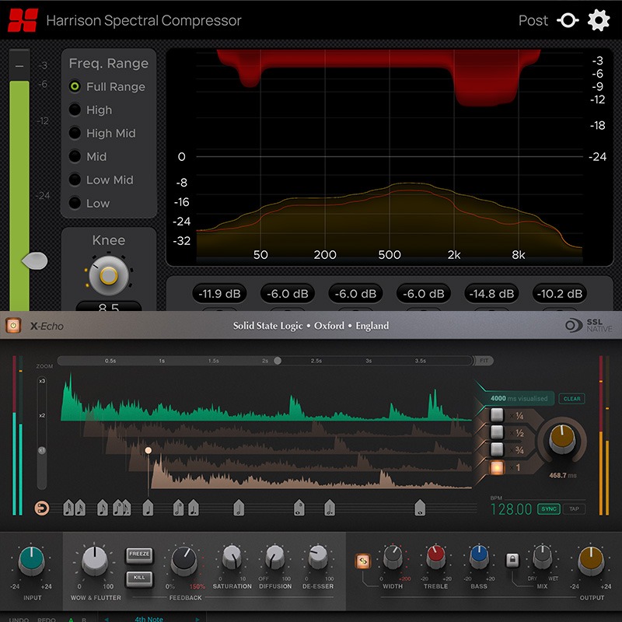Click the CLEAR visualisation button
The image size is (622, 622).
571,399
